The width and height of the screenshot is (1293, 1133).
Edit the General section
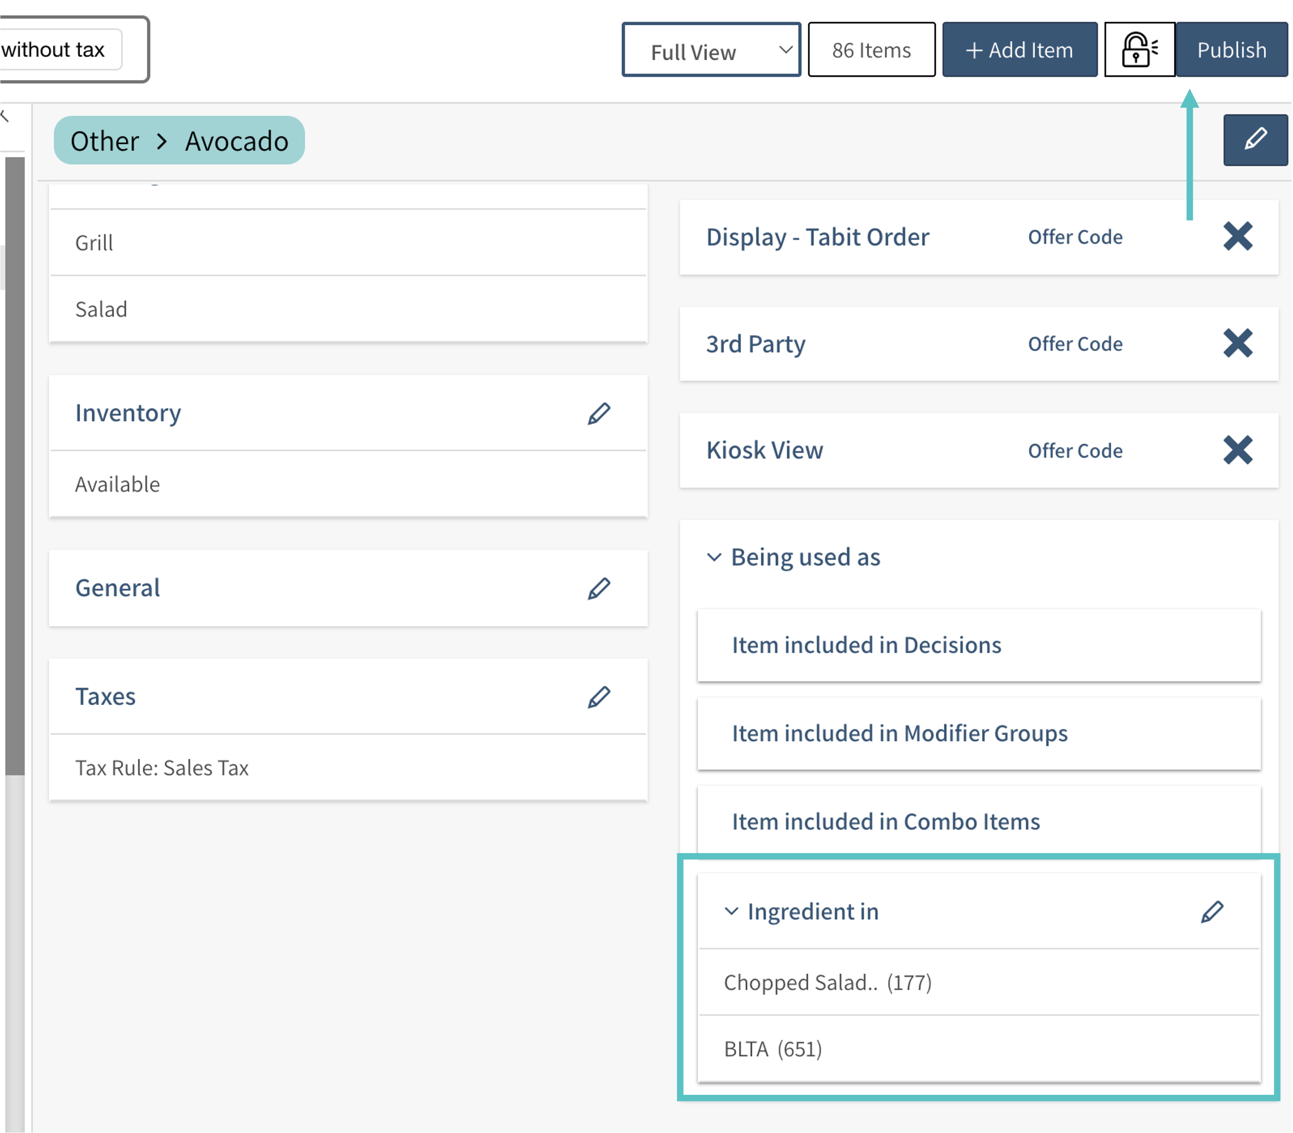[598, 589]
